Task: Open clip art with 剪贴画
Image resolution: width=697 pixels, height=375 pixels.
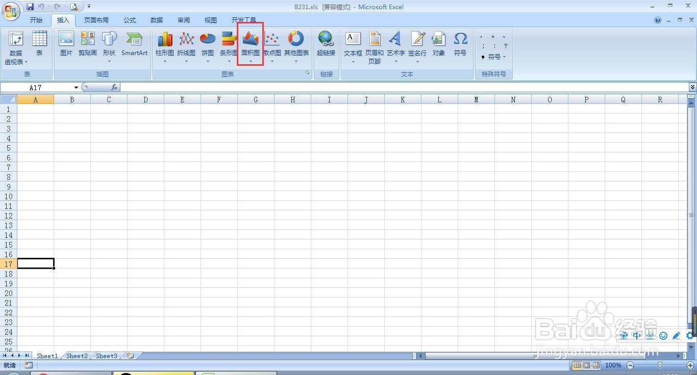Action: point(88,44)
